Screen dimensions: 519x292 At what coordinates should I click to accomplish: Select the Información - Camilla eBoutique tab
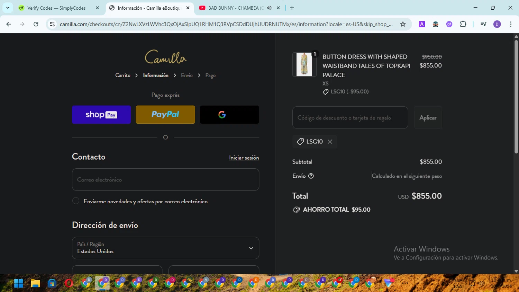coord(149,8)
